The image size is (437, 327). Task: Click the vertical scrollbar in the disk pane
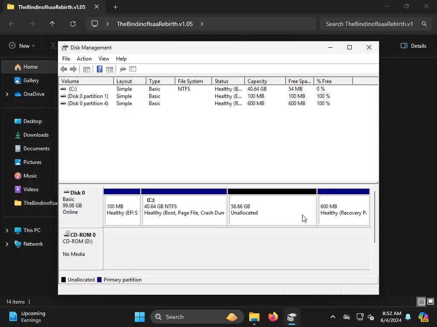(x=375, y=217)
